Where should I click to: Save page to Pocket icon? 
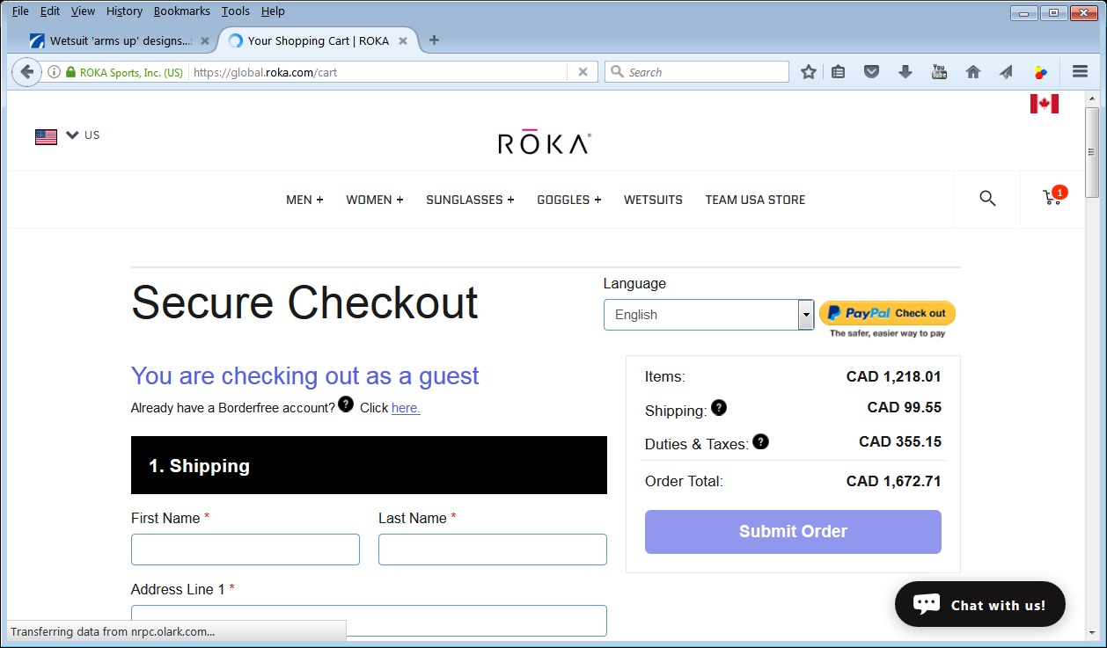(x=871, y=72)
